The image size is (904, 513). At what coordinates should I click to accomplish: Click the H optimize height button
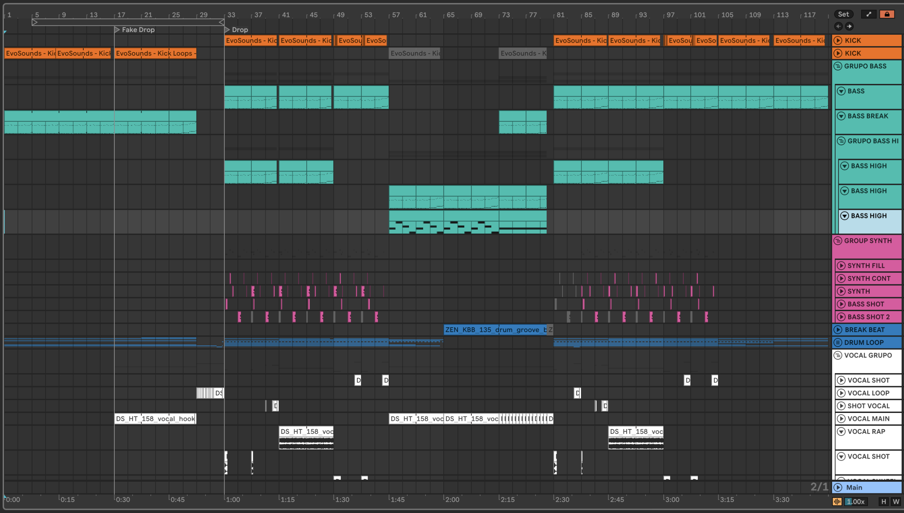(x=883, y=501)
